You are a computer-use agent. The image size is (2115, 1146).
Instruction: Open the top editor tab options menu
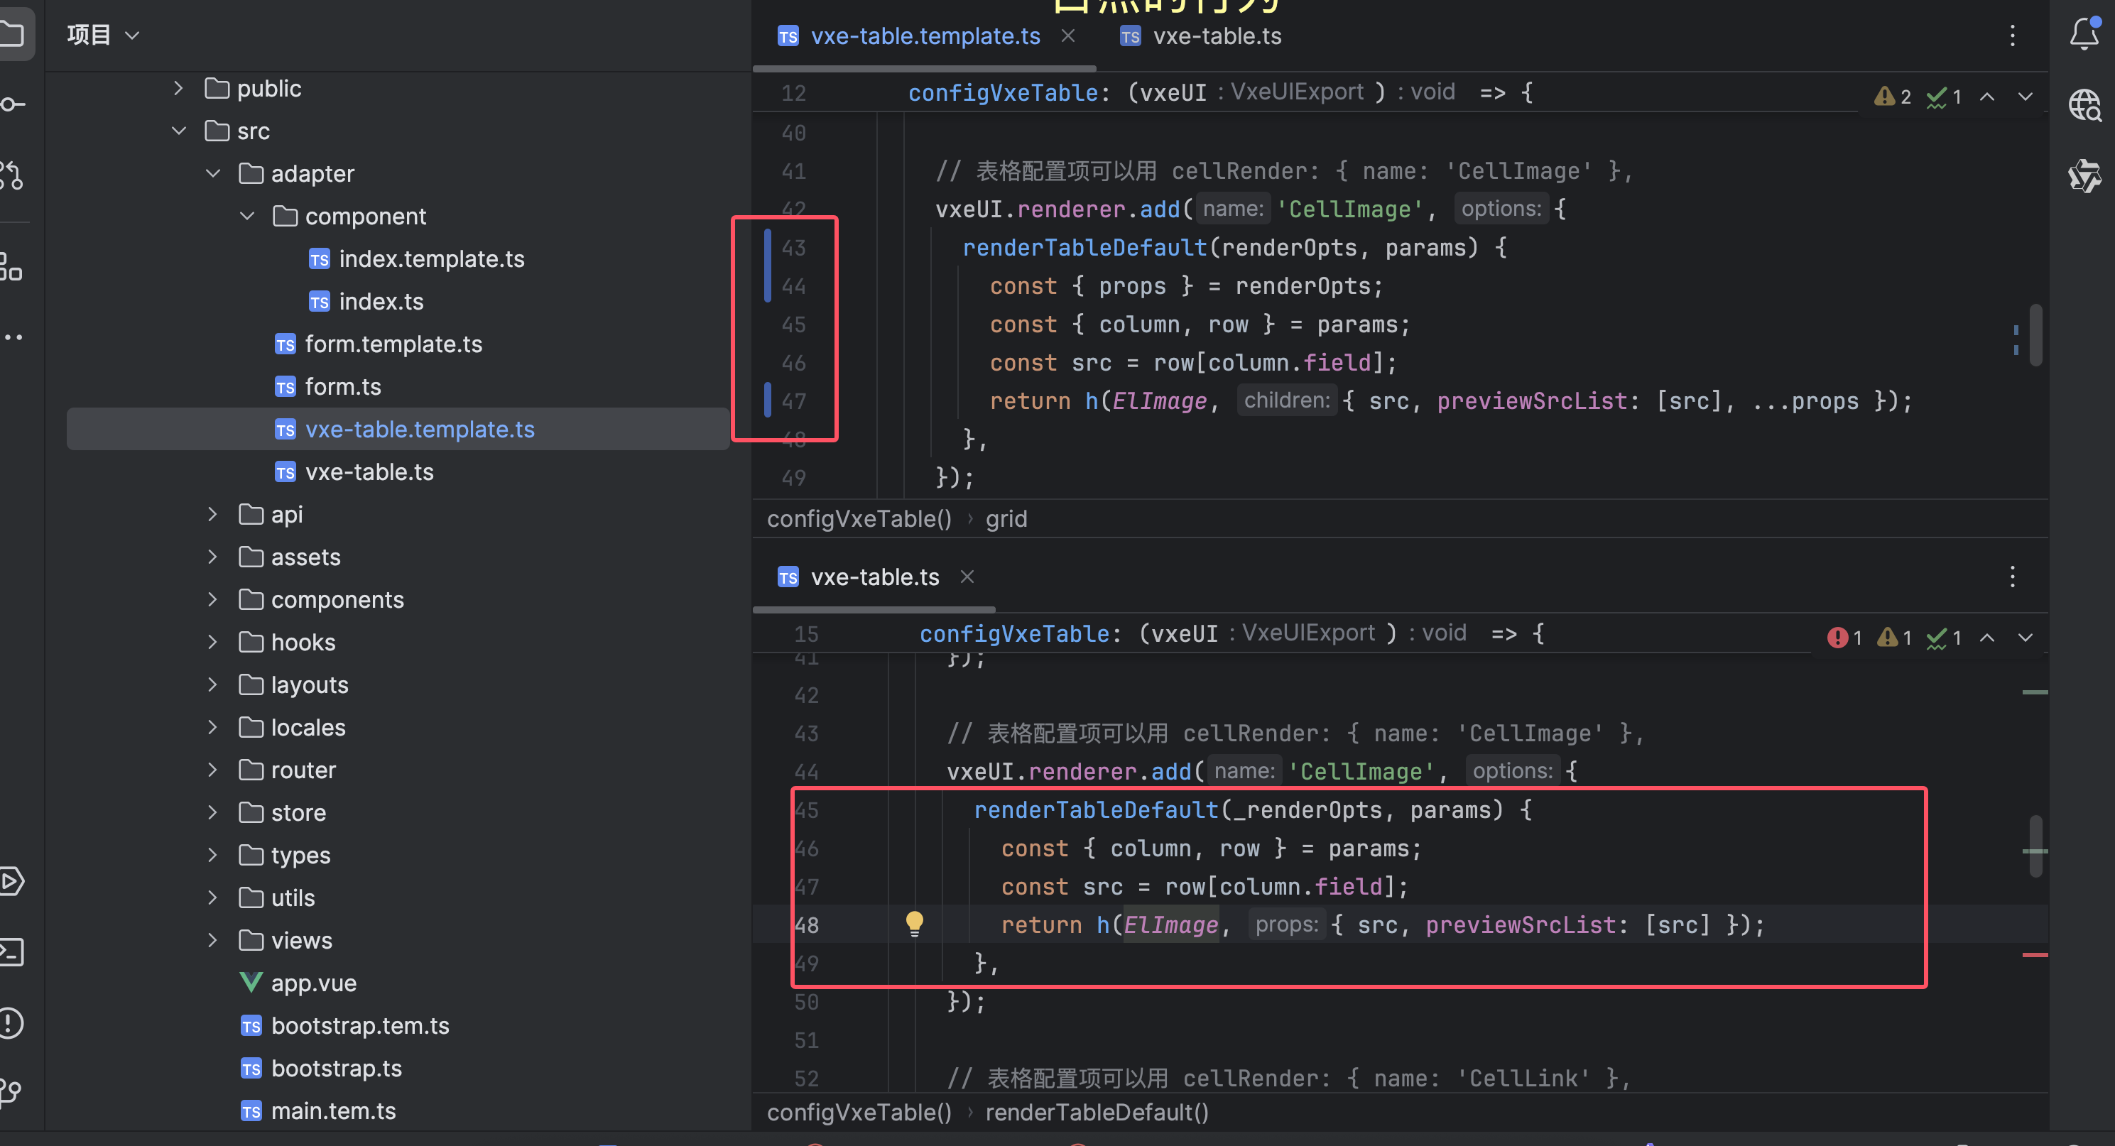point(2011,36)
